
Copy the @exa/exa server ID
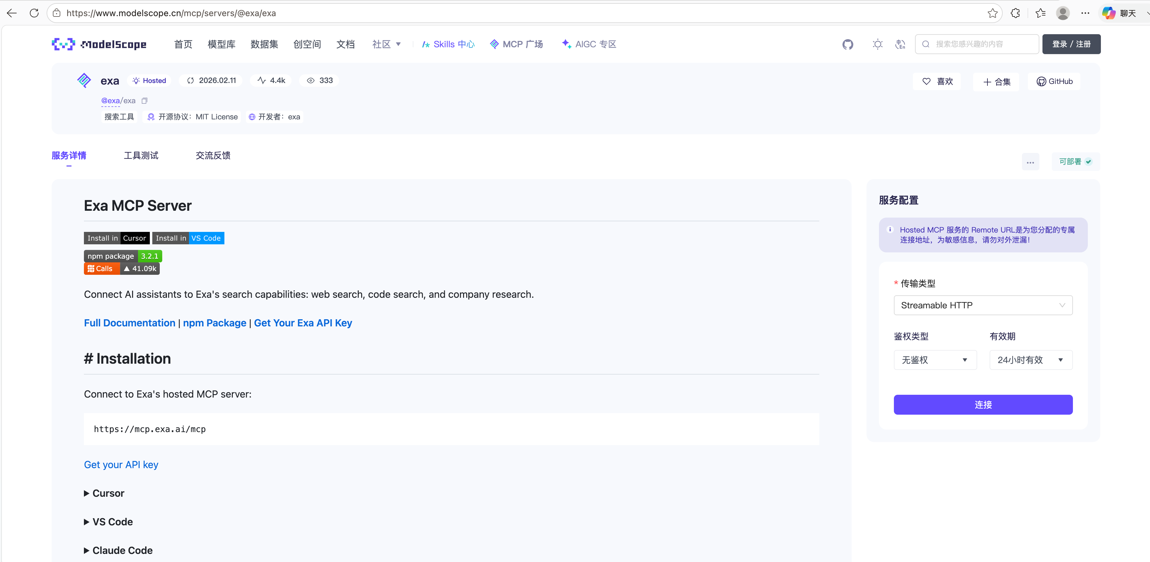click(144, 101)
